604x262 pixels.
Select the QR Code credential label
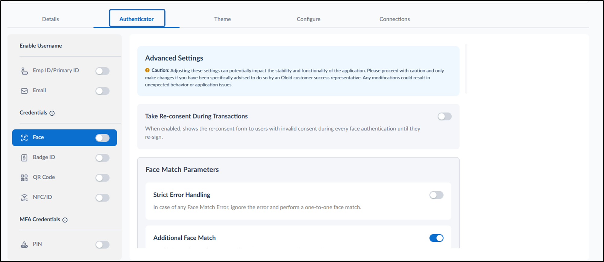tap(44, 177)
